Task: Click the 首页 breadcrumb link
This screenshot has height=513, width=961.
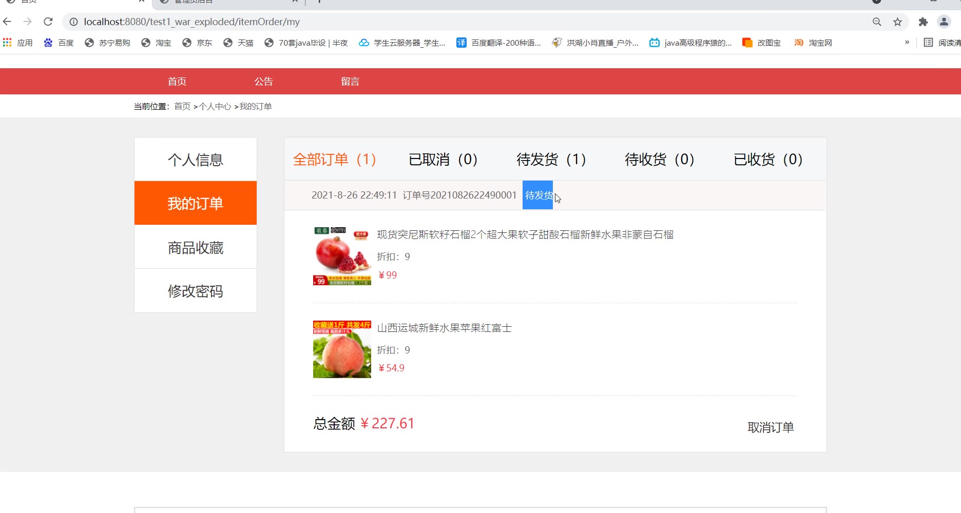Action: [182, 106]
